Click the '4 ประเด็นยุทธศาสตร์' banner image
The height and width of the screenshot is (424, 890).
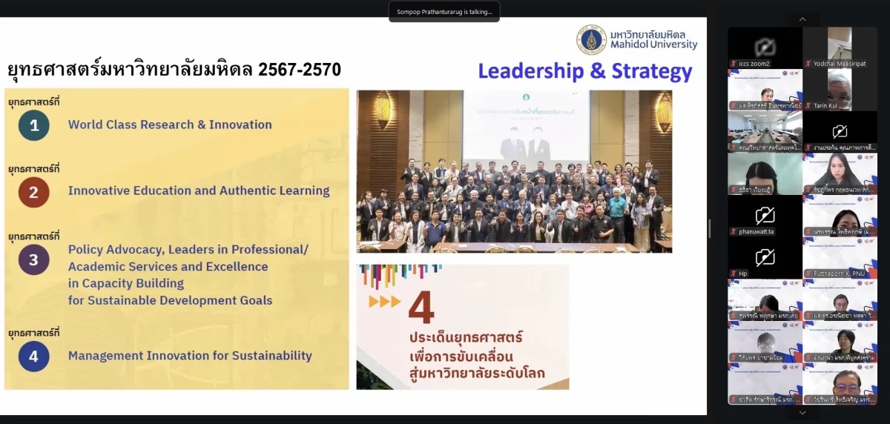tap(463, 327)
